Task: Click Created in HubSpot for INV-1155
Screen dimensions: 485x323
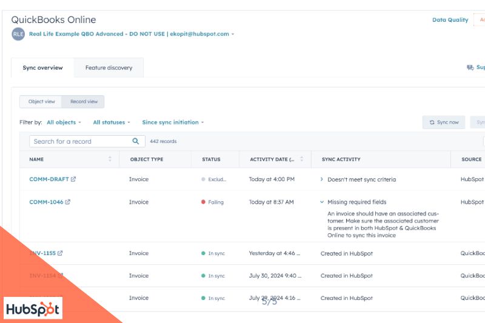Action: click(346, 253)
